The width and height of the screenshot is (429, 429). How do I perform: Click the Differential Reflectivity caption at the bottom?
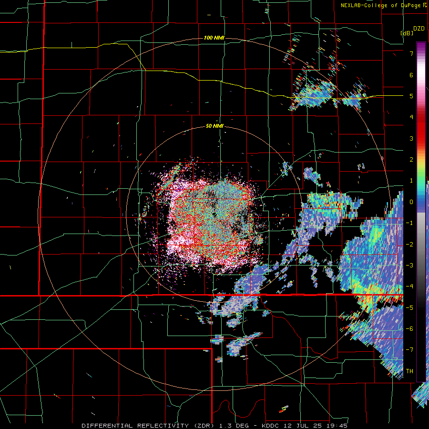pos(214,426)
